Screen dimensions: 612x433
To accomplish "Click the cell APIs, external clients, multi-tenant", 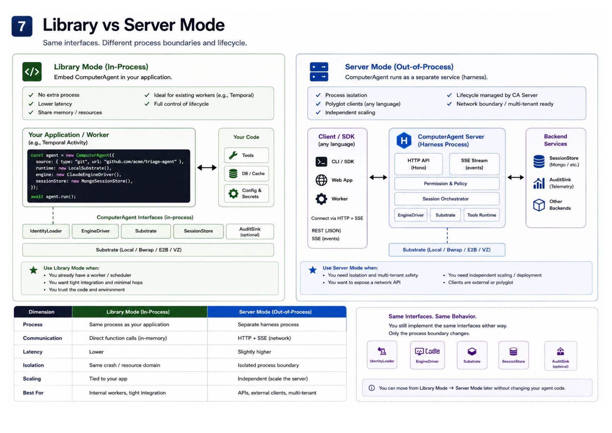I will click(277, 393).
